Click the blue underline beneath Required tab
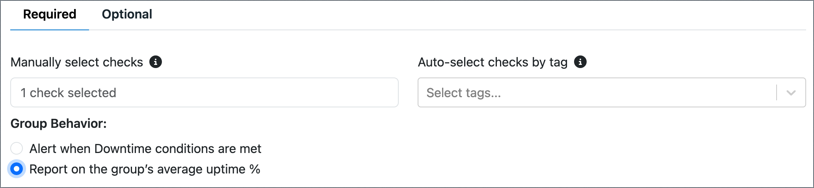 [x=50, y=29]
